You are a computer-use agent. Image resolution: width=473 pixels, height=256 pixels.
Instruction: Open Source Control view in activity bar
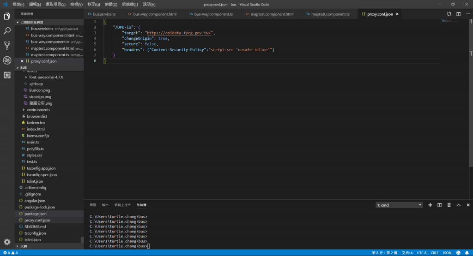7,46
